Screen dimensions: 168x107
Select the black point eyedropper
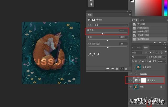pos(90,54)
